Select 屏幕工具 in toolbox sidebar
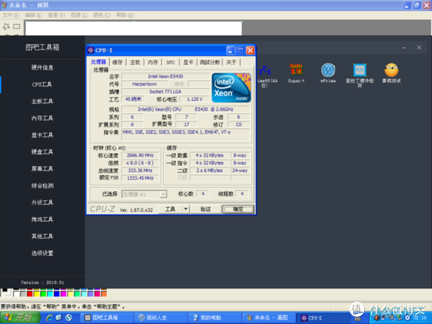Screen dimensions: 432x324 42,168
